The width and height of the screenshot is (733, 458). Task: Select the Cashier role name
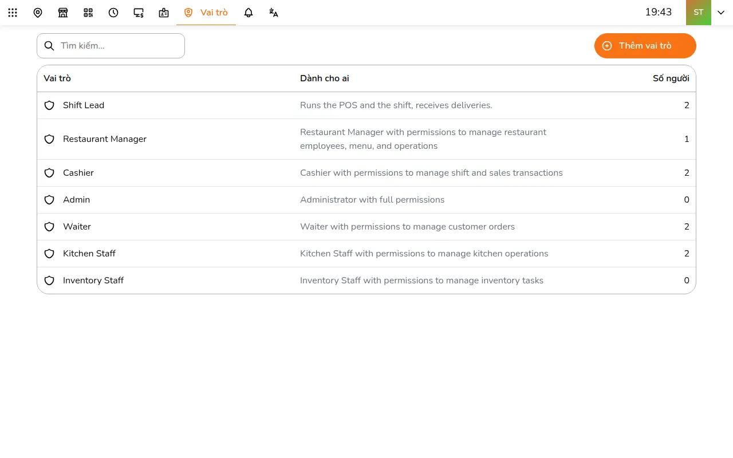(78, 173)
